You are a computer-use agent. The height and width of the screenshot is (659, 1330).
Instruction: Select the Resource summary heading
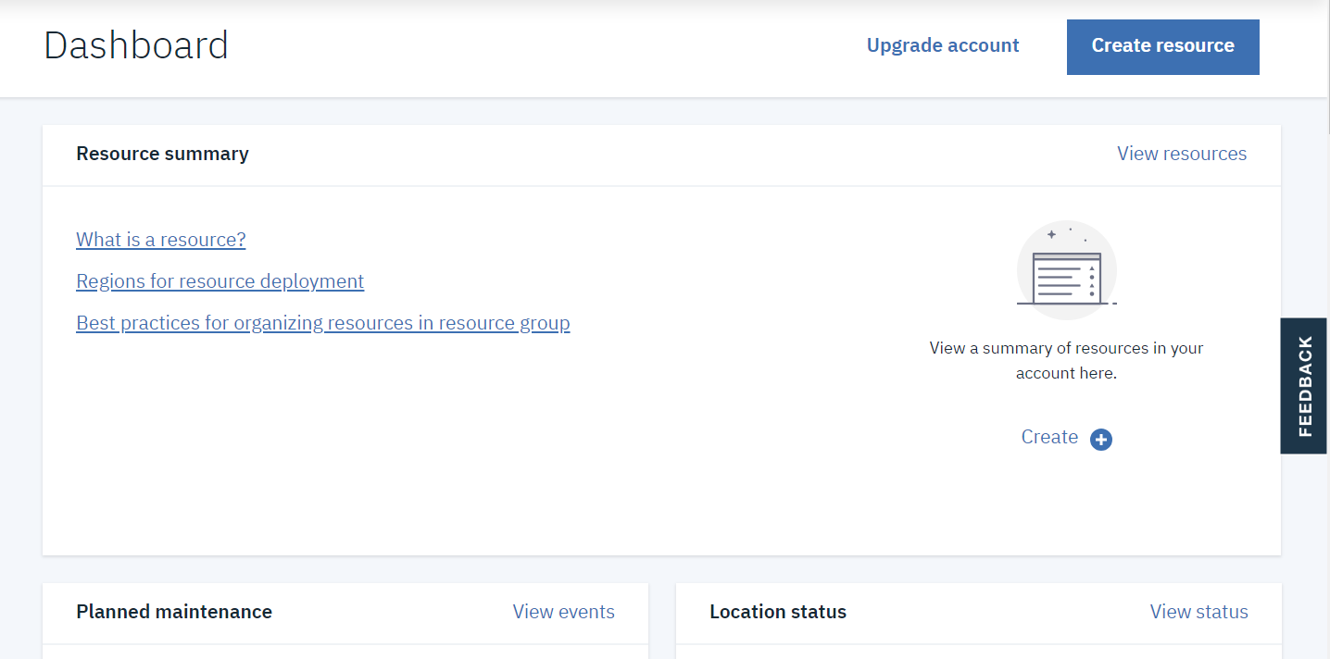(x=162, y=154)
